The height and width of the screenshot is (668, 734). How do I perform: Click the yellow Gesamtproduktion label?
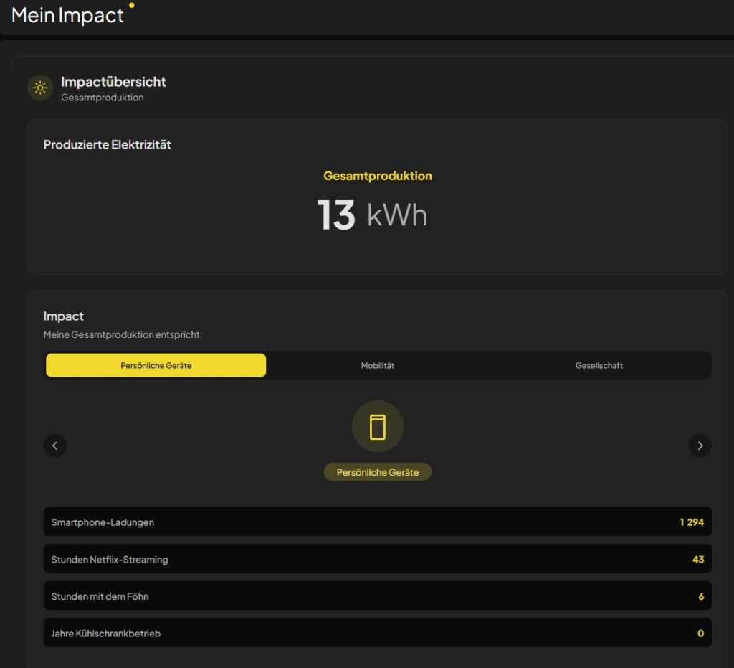(377, 176)
